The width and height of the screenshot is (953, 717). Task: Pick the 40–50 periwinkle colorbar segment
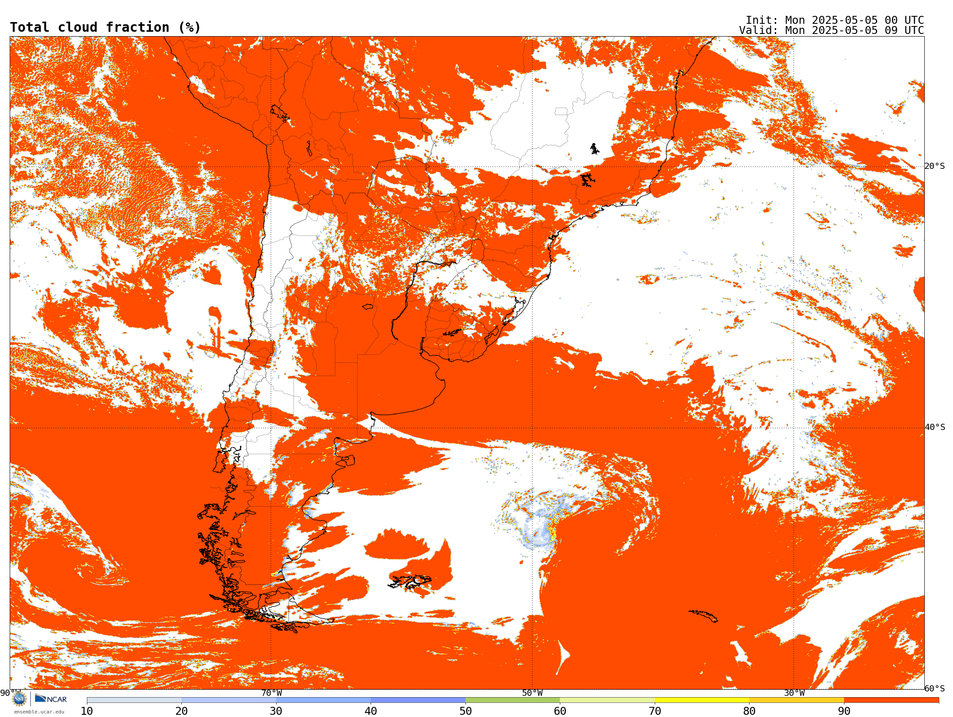click(x=418, y=700)
